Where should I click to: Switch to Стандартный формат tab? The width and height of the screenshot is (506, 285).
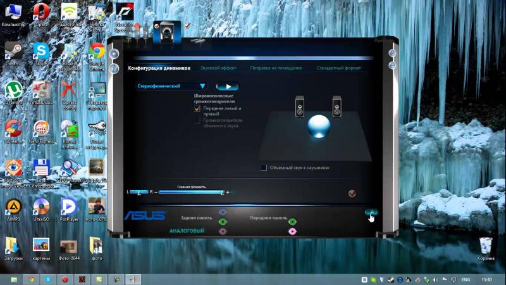coord(338,68)
